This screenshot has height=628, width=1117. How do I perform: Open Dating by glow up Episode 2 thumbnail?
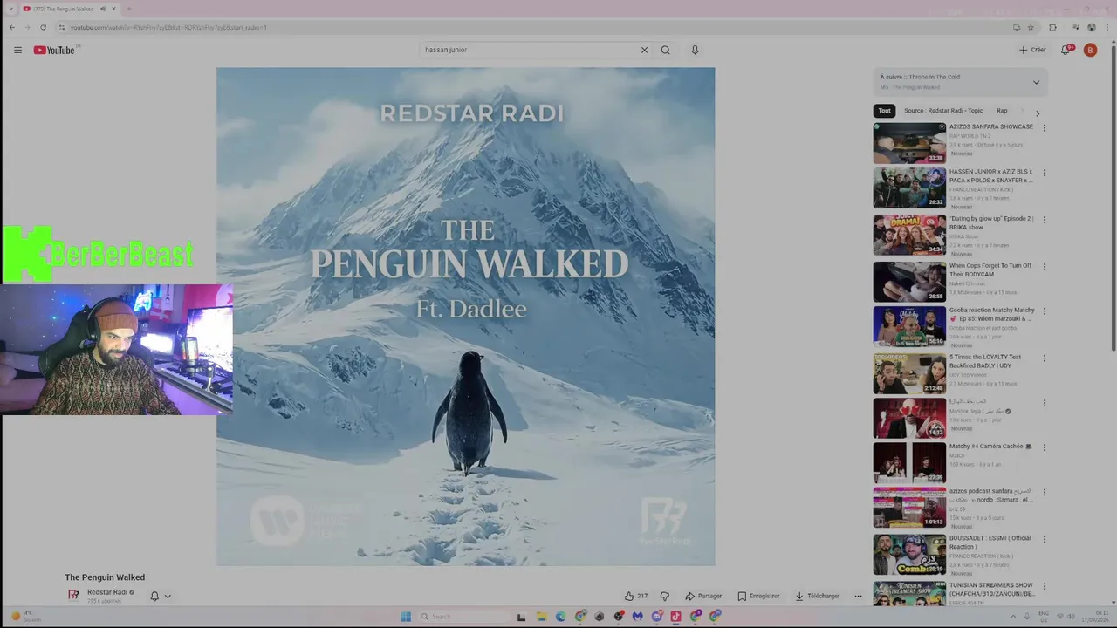coord(909,235)
